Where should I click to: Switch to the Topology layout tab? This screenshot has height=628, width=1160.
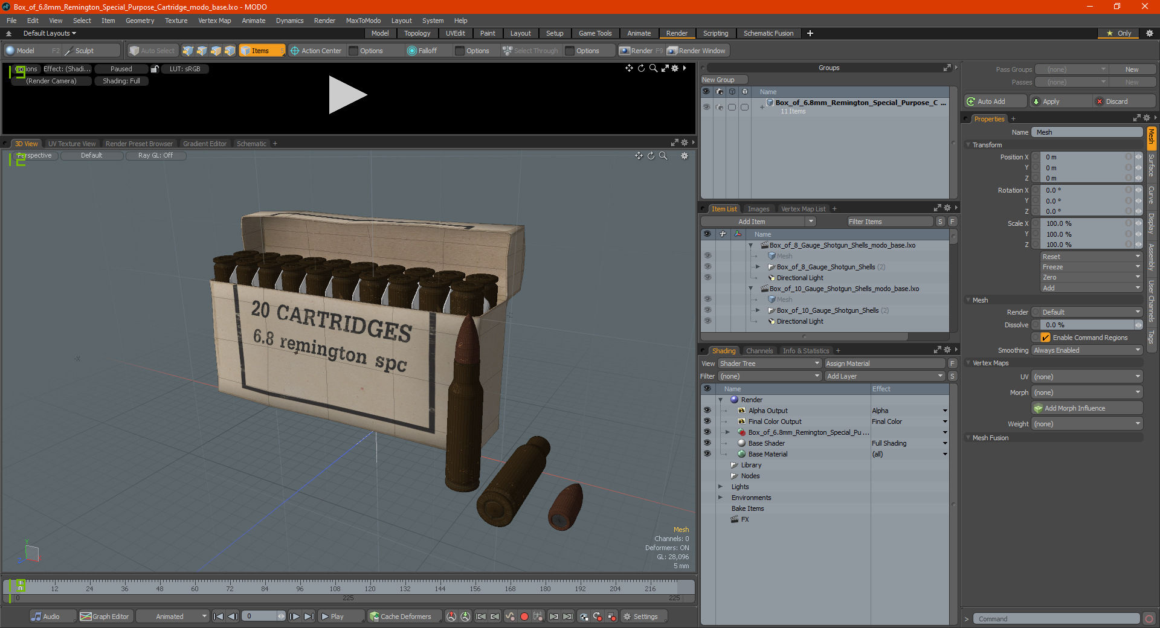coord(417,33)
